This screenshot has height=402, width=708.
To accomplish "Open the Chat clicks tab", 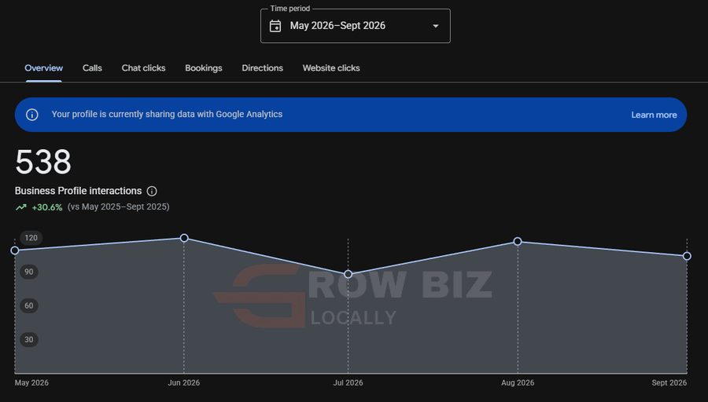I will point(144,68).
